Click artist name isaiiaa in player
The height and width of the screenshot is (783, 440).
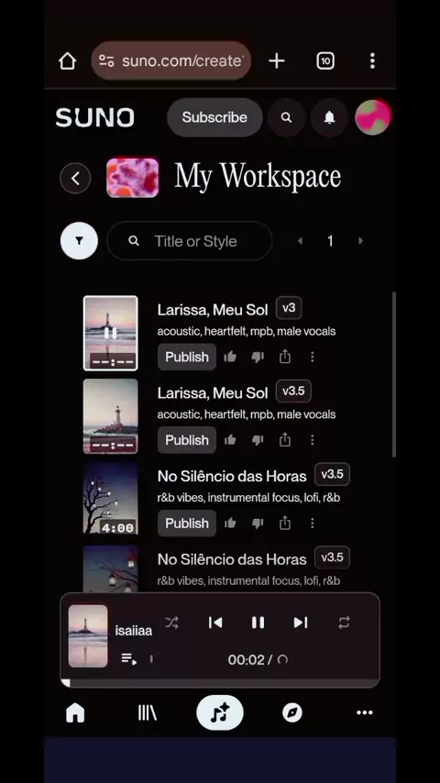(x=133, y=631)
